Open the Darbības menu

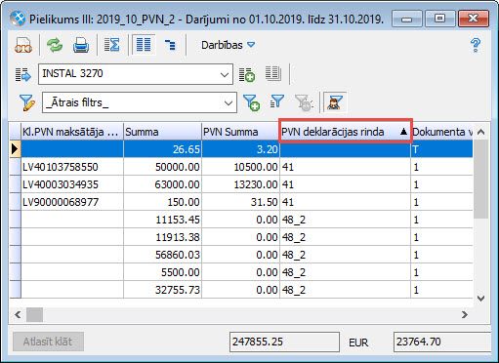click(x=228, y=45)
